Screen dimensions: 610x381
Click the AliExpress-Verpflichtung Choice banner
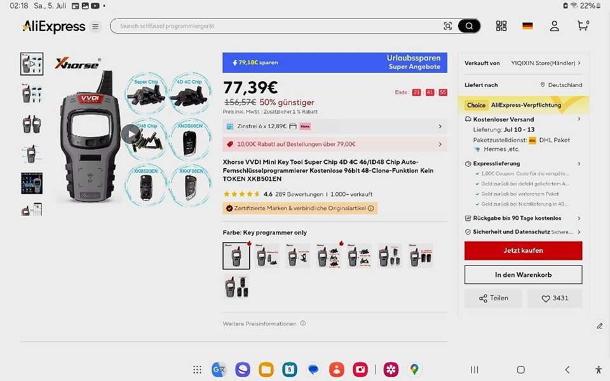[x=523, y=105]
